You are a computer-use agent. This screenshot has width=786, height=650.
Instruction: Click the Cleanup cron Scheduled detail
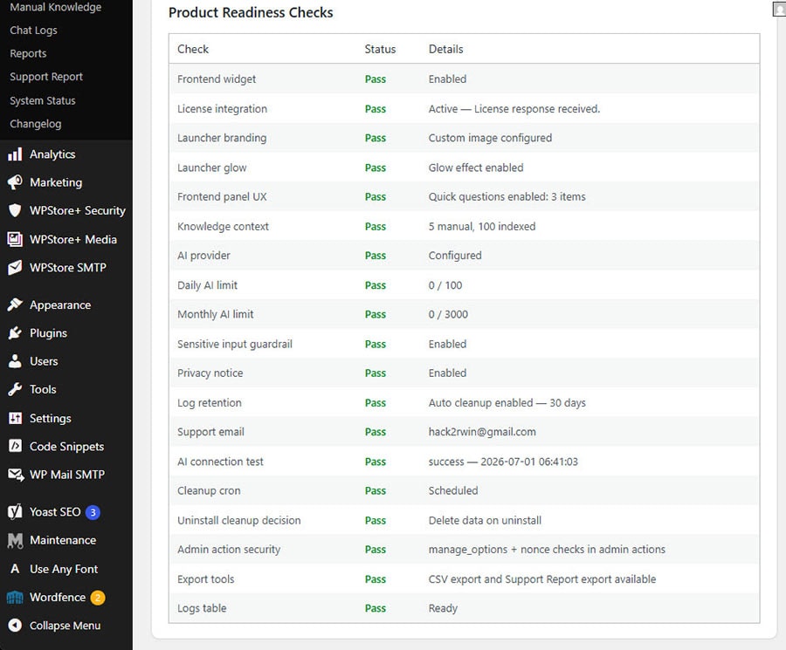(453, 490)
